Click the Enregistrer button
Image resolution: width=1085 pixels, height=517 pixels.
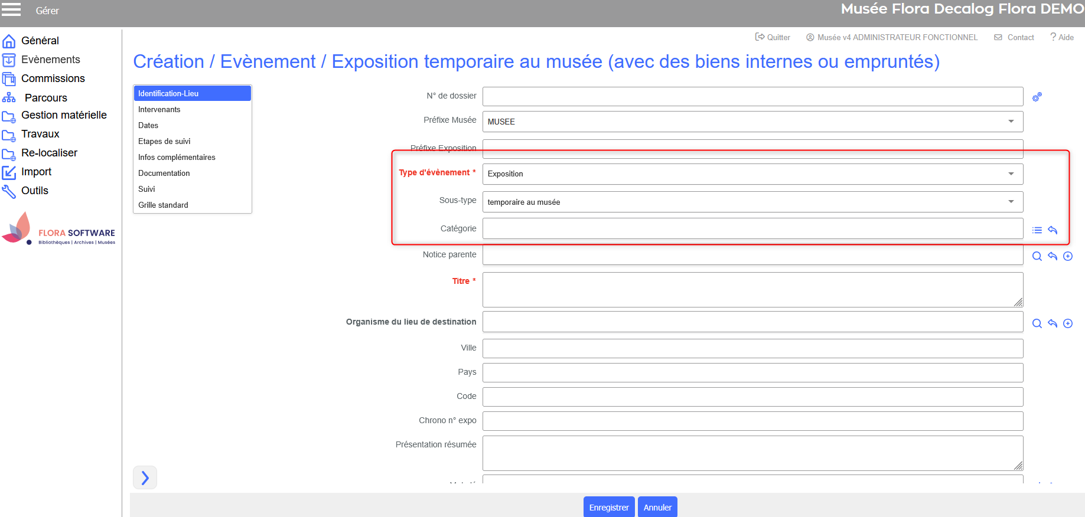(608, 508)
